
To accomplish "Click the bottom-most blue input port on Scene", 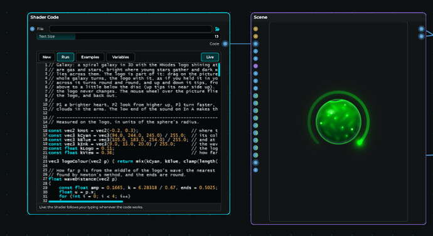I will (255, 170).
